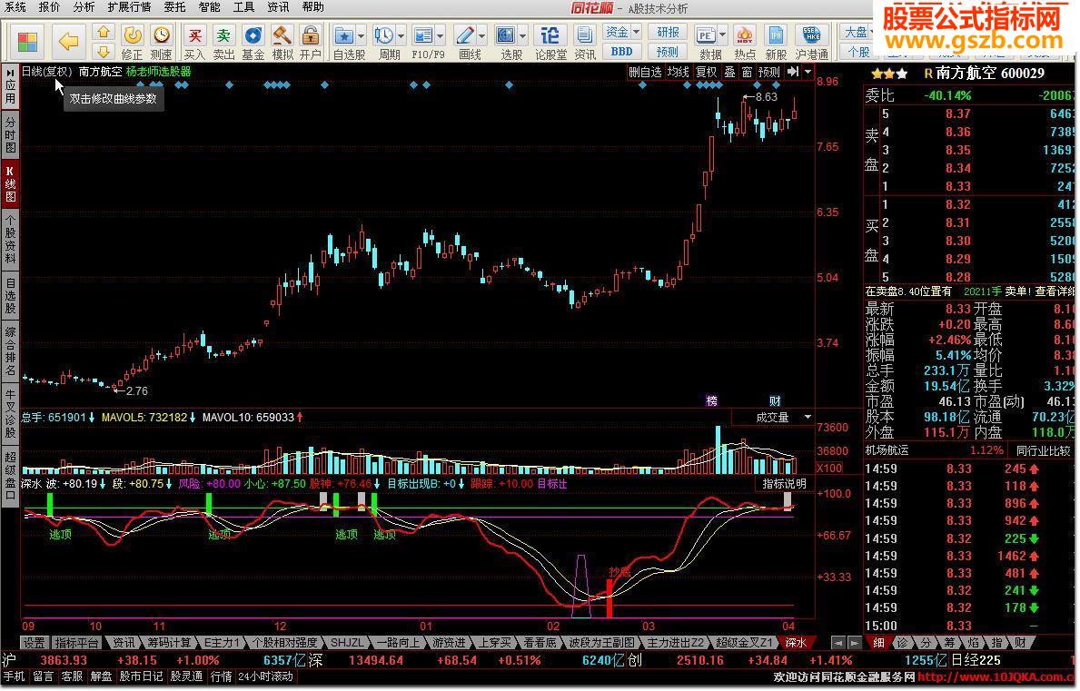The image size is (1080, 691).
Task: Open the 基金 fund icon
Action: (x=253, y=35)
